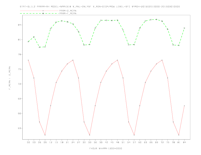The height and width of the screenshot is (155, 201).
Task: Click x-axis forecast hour label 36
Action: tap(95, 142)
